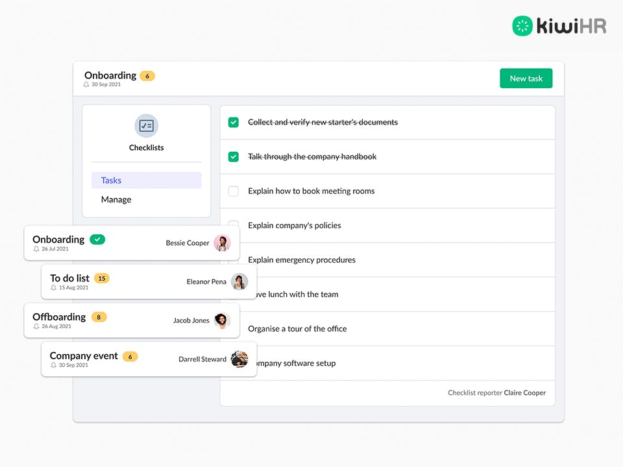This screenshot has width=623, height=467.
Task: Click bell icon on Company event card
Action: pos(54,365)
